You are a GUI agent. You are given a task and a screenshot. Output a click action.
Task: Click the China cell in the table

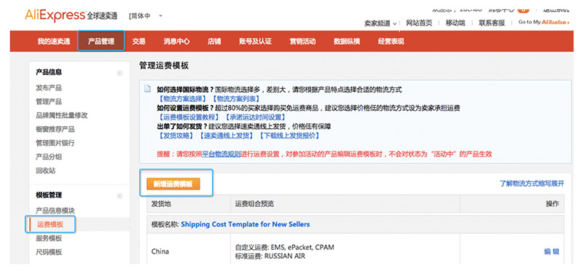tap(160, 251)
